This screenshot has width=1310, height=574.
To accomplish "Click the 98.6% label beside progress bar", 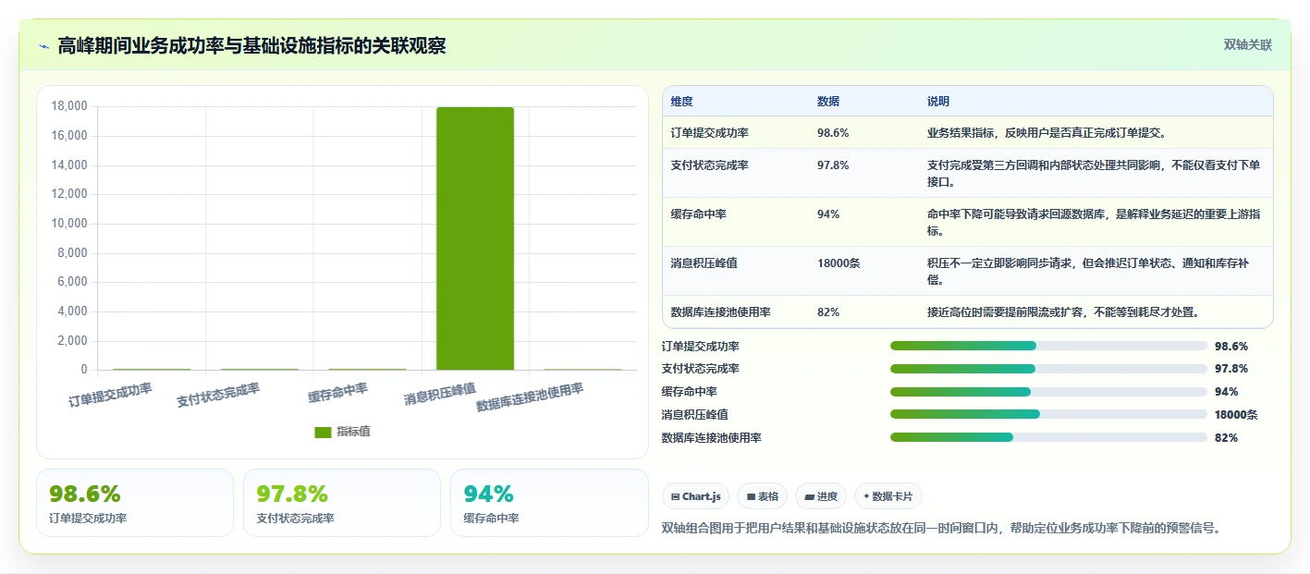I will coord(1231,347).
